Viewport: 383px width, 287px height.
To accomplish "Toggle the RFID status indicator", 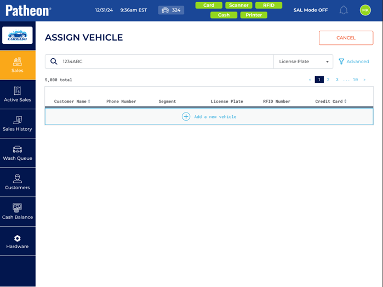I will (x=268, y=5).
